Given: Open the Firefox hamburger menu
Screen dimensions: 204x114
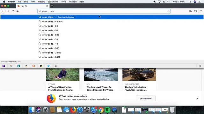Looking at the screenshot, I should [201, 11].
